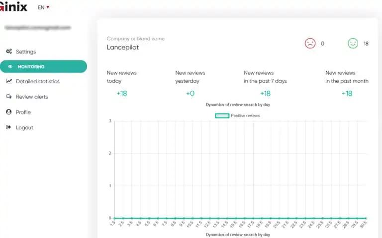Click the Logout arrow icon
Viewport: 382px width, 238px height.
click(x=8, y=127)
